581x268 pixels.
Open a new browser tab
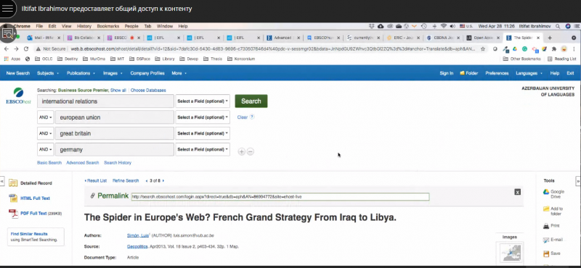550,38
